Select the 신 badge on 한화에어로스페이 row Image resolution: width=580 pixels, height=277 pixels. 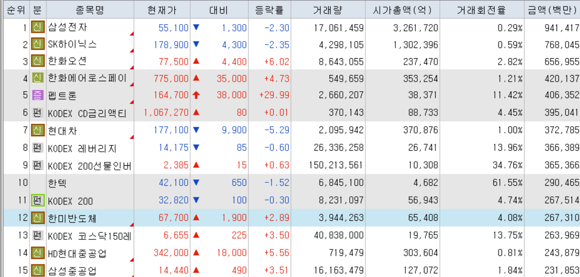(37, 79)
